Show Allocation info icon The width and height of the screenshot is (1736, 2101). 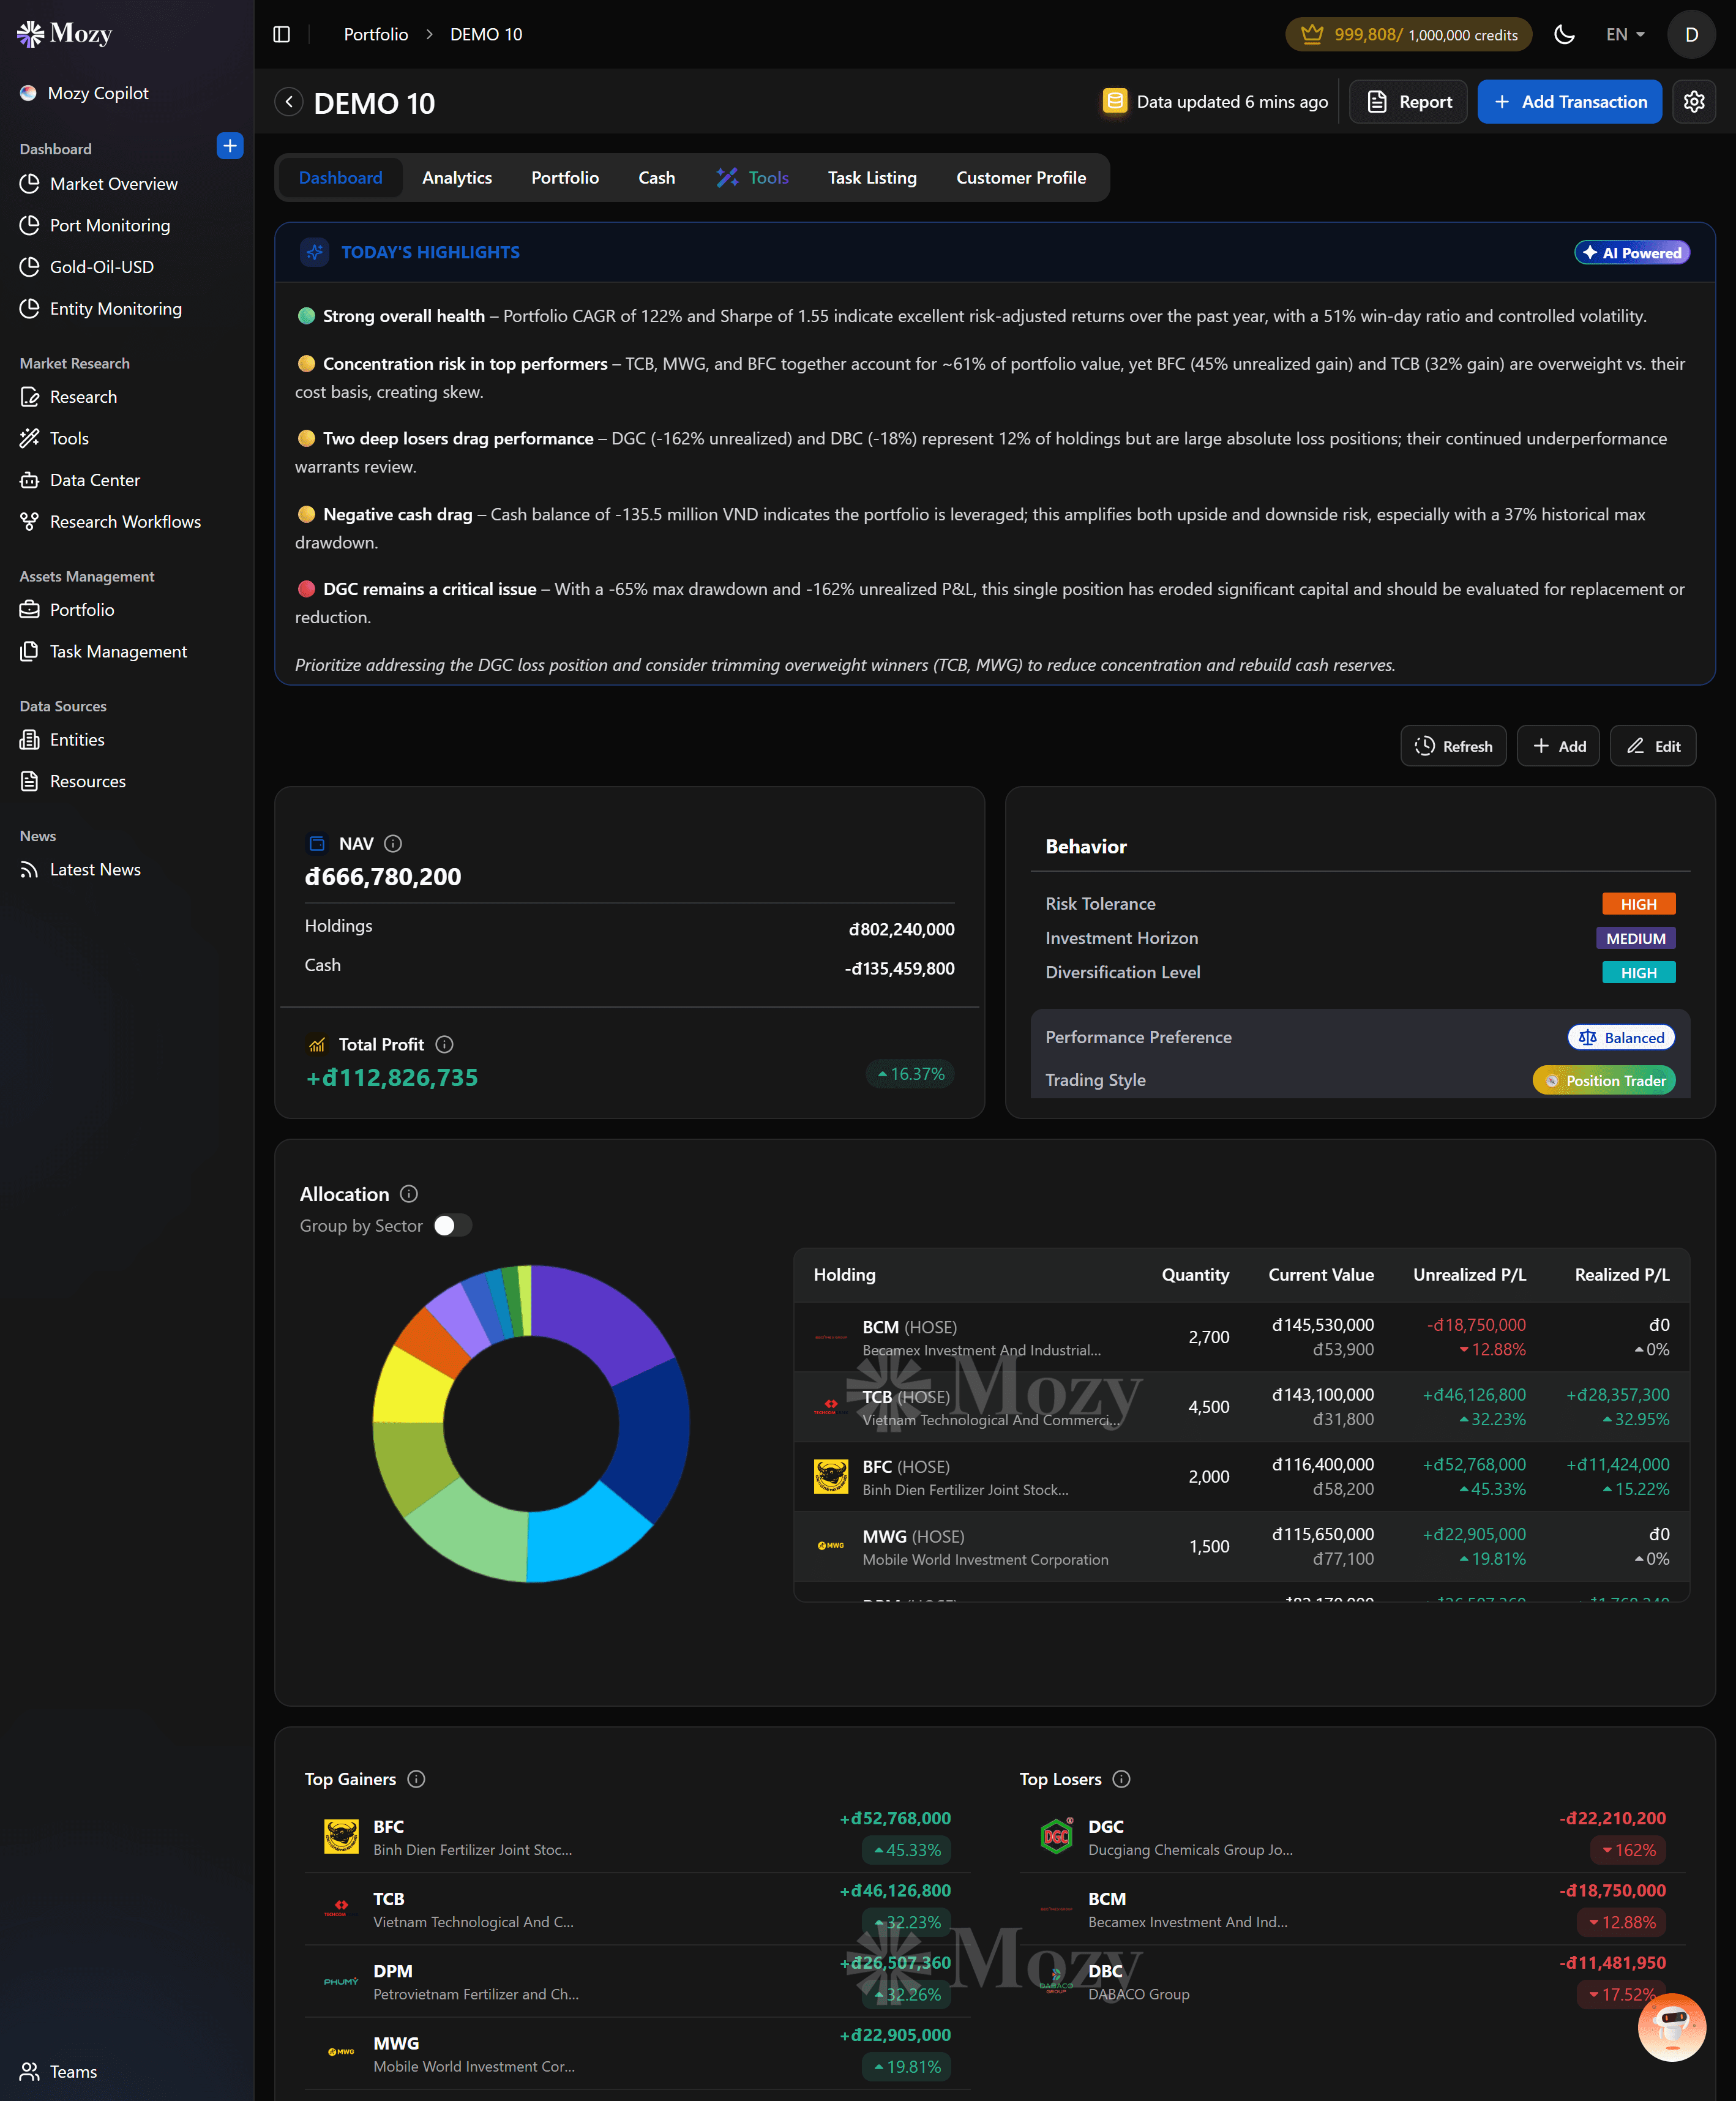point(409,1194)
